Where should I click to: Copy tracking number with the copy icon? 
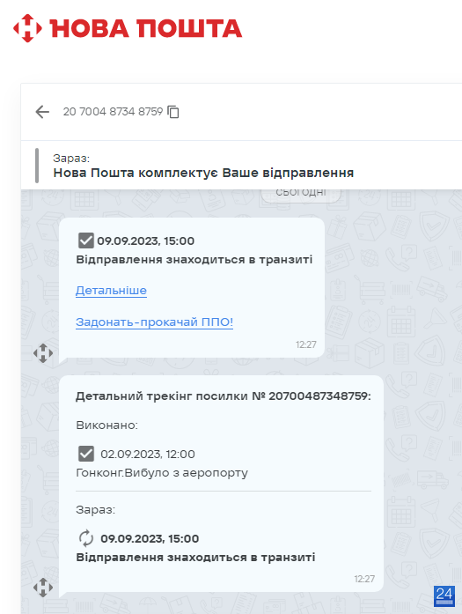click(x=173, y=112)
